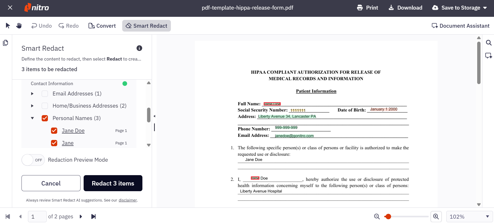Turn on Redaction Preview Mode
The image size is (494, 223).
[x=33, y=160]
